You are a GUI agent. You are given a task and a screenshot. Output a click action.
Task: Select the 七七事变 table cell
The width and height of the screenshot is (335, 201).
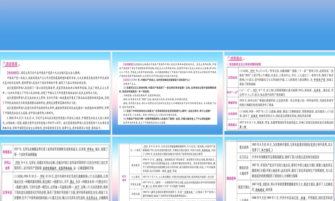[x=135, y=177]
